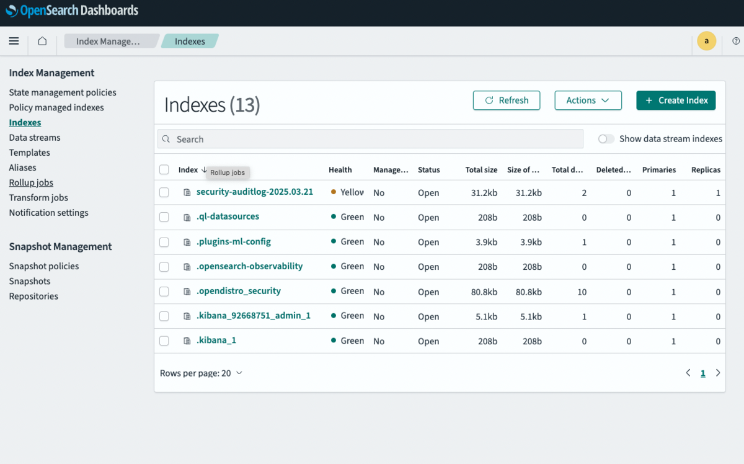Click the OpenSearch Dashboards logo
The width and height of the screenshot is (744, 464).
(x=72, y=11)
